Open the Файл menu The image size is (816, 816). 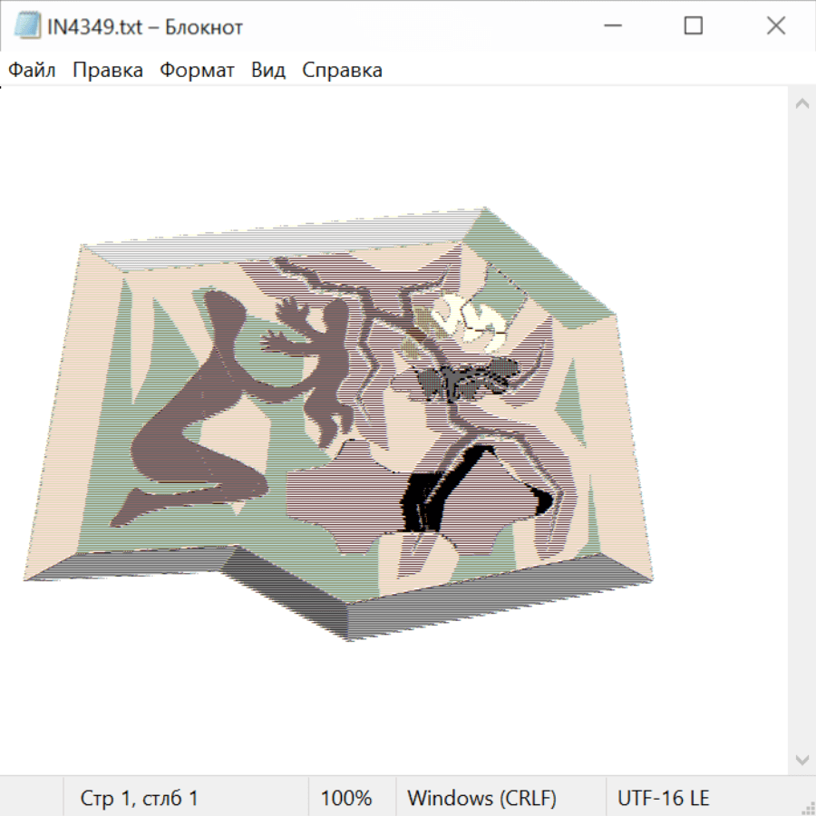[32, 70]
